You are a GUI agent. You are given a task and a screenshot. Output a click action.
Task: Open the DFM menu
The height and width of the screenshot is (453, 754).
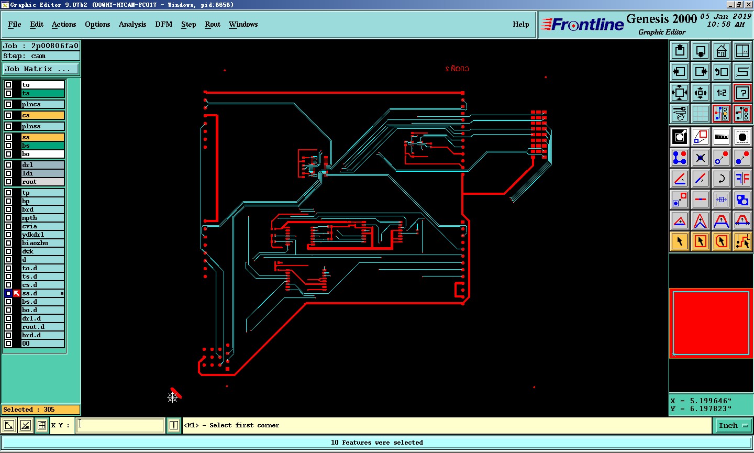click(164, 24)
